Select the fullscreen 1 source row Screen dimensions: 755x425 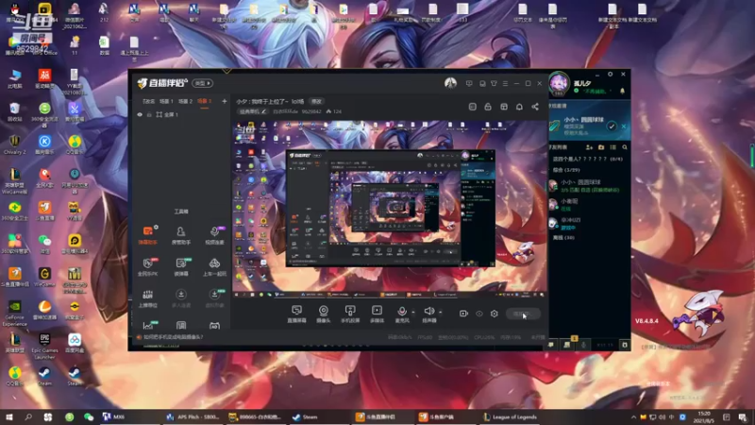179,114
